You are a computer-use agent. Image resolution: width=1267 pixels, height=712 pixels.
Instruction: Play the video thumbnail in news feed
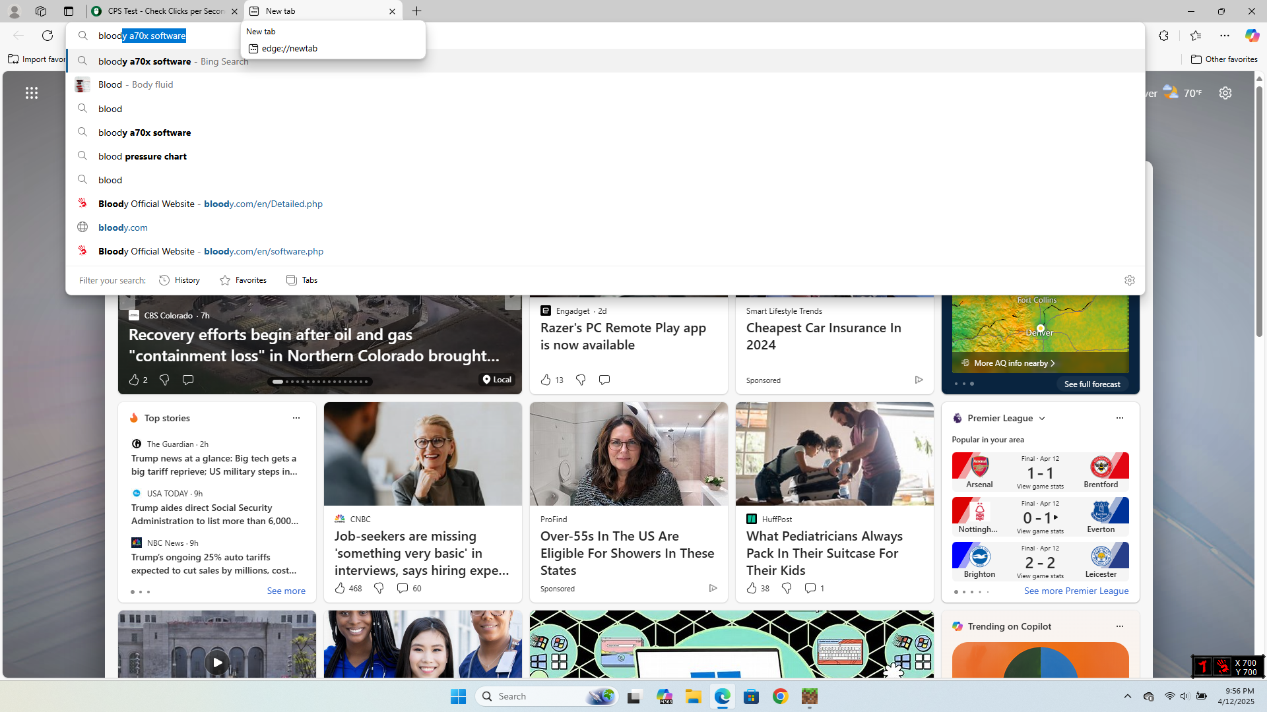[x=217, y=663]
